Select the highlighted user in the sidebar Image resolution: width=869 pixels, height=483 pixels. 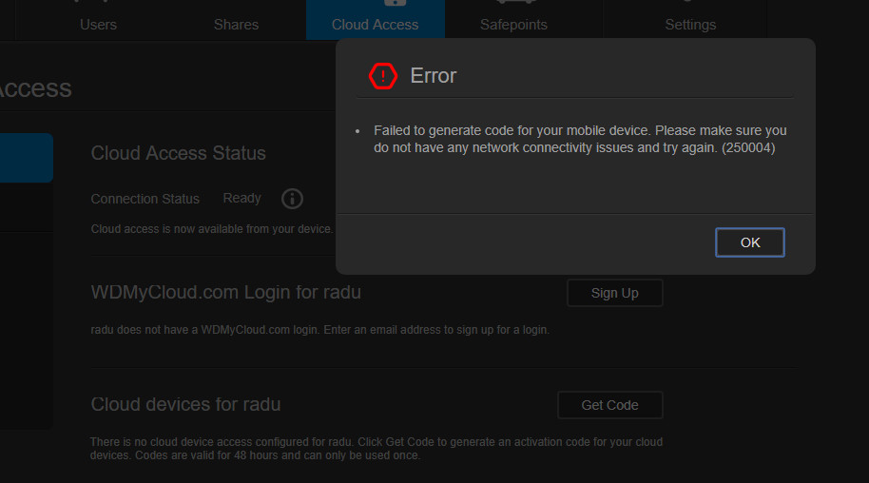26,158
